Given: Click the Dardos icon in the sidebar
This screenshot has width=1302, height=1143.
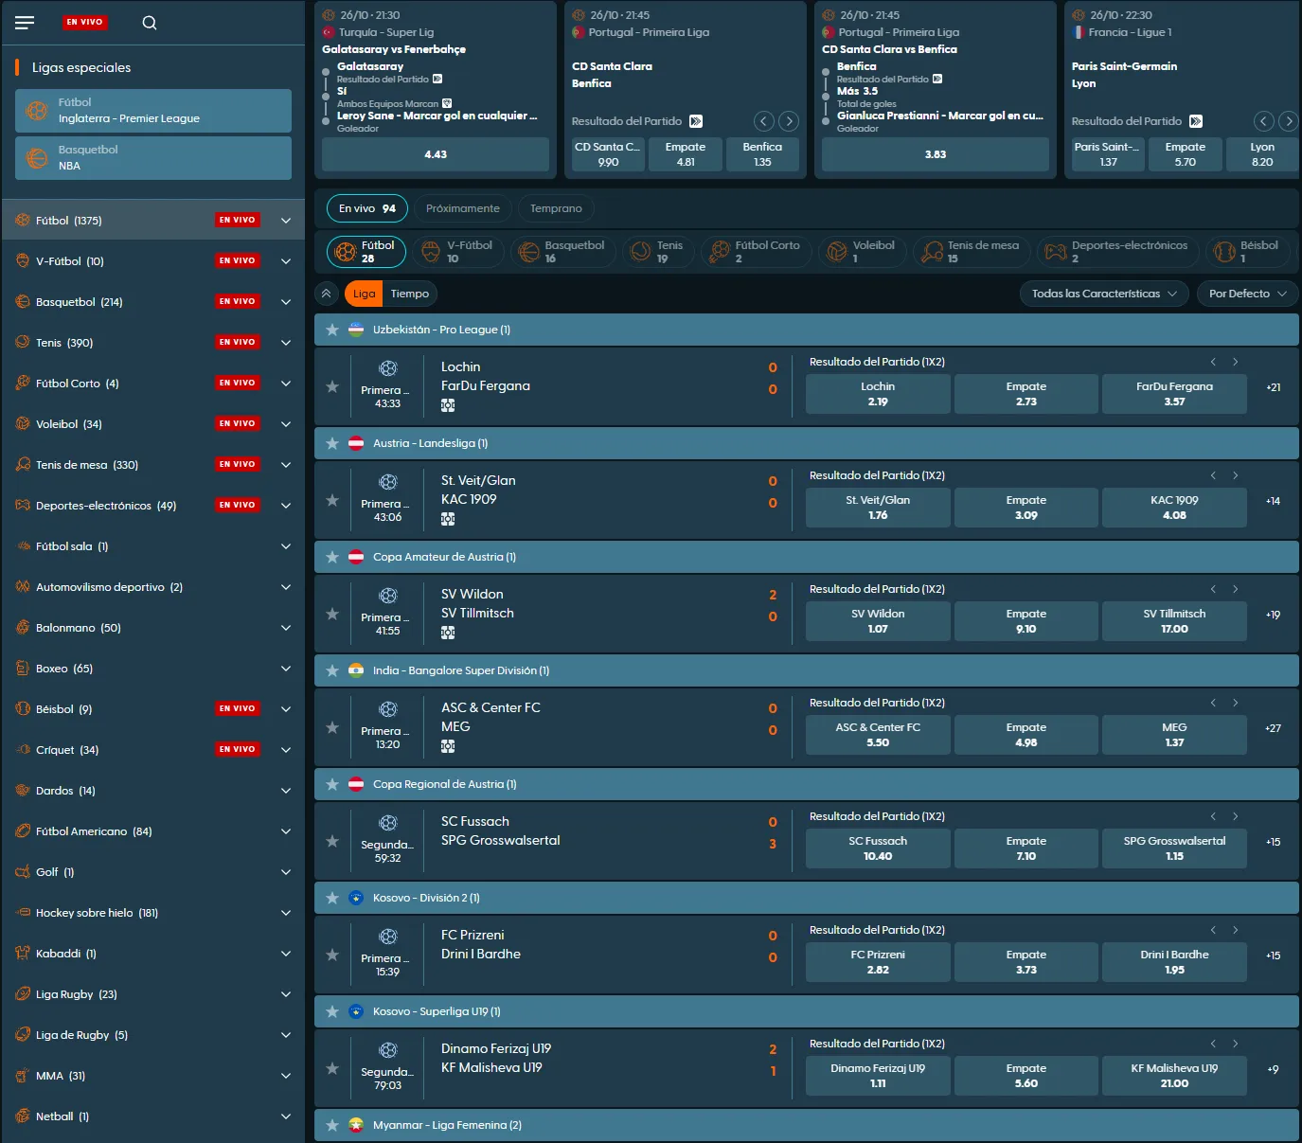Looking at the screenshot, I should (x=23, y=791).
